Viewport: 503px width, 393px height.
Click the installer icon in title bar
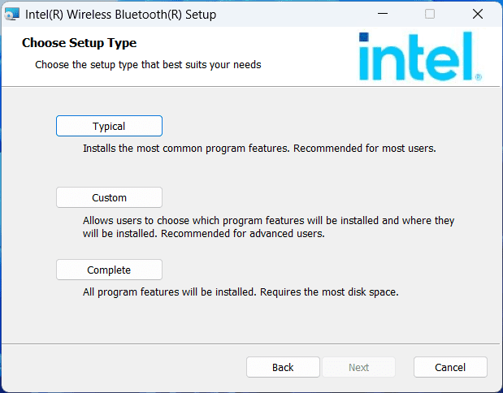coord(12,14)
